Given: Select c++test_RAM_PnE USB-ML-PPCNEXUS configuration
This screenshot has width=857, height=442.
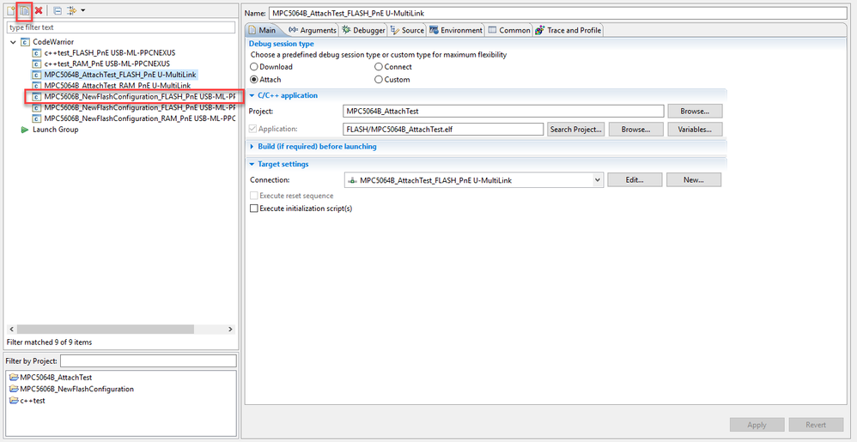Looking at the screenshot, I should click(106, 64).
